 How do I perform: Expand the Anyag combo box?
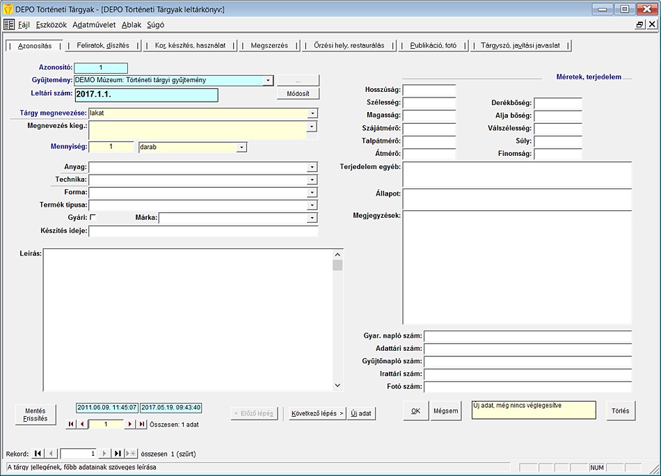312,167
